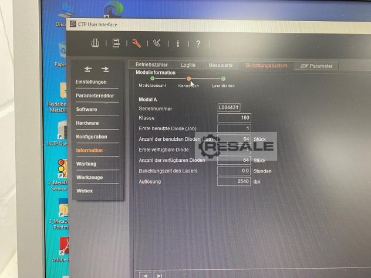Open the production overview toolbar icon

coord(95,43)
